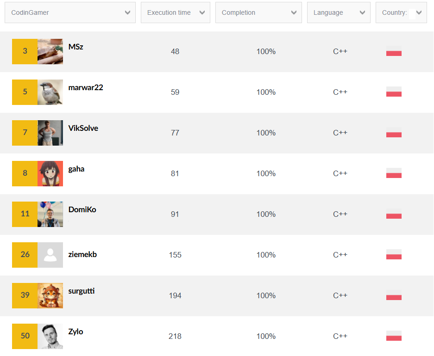
Task: Click surgutti's tiger avatar
Action: pyautogui.click(x=50, y=295)
